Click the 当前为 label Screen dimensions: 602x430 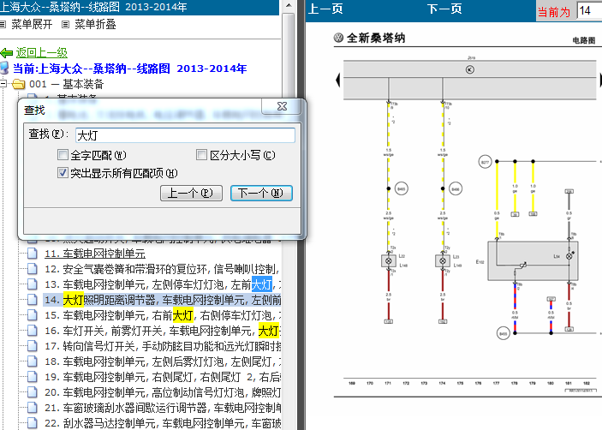554,12
